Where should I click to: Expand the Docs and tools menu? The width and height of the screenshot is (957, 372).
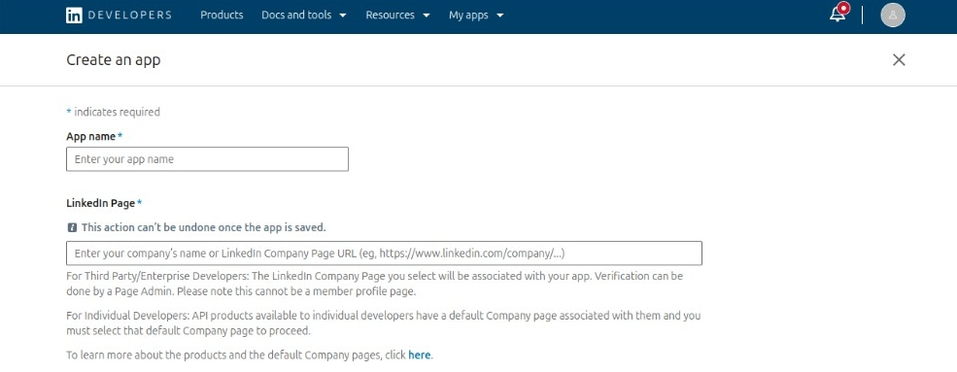304,16
